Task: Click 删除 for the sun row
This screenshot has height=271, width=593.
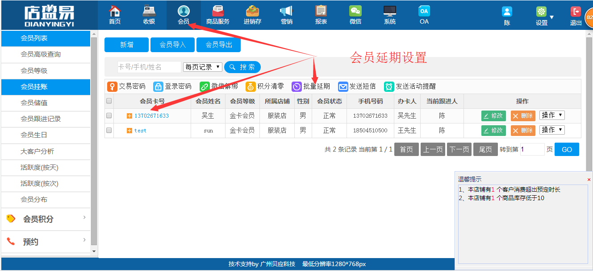Action: tap(523, 131)
